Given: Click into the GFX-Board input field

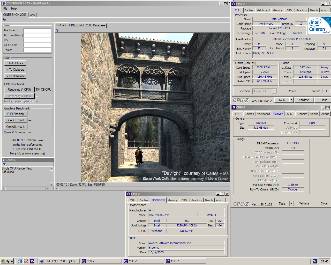Looking at the screenshot, I should 37,45.
